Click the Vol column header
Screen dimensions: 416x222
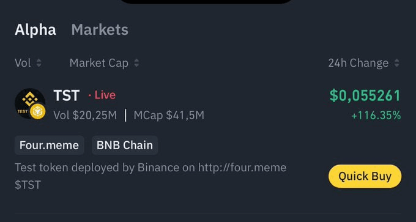tap(23, 63)
